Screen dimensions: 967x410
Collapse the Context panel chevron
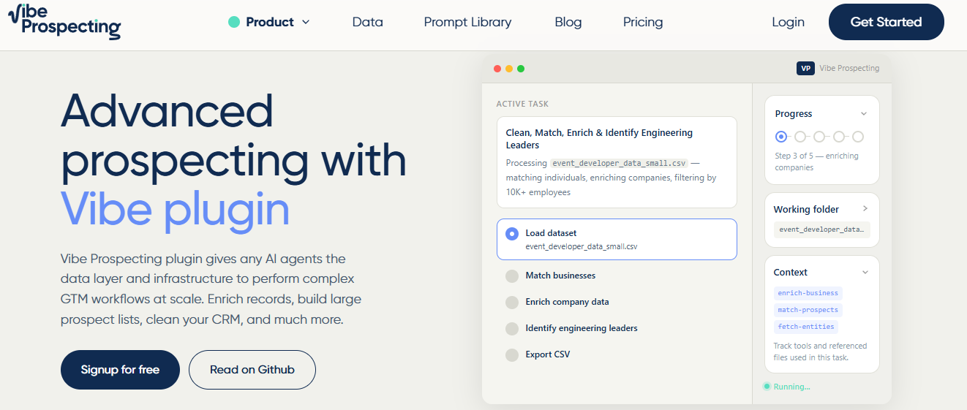pyautogui.click(x=865, y=273)
